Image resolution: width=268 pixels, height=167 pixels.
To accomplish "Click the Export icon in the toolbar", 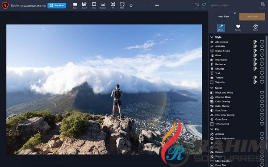I will pos(84,5).
